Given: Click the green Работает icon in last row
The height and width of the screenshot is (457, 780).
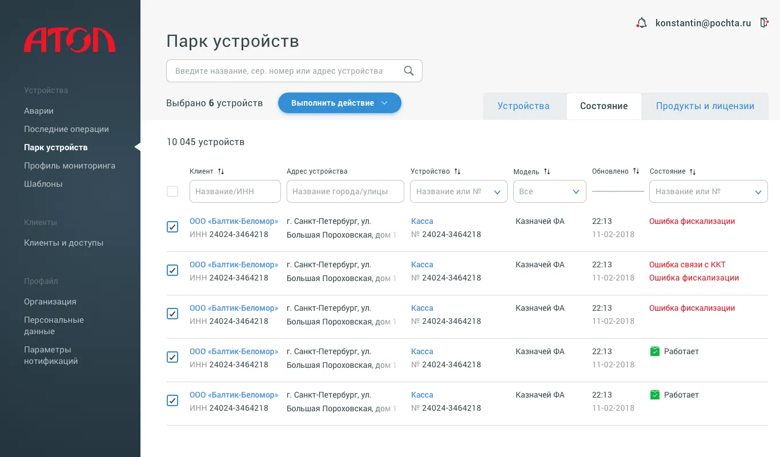Looking at the screenshot, I should [x=655, y=395].
